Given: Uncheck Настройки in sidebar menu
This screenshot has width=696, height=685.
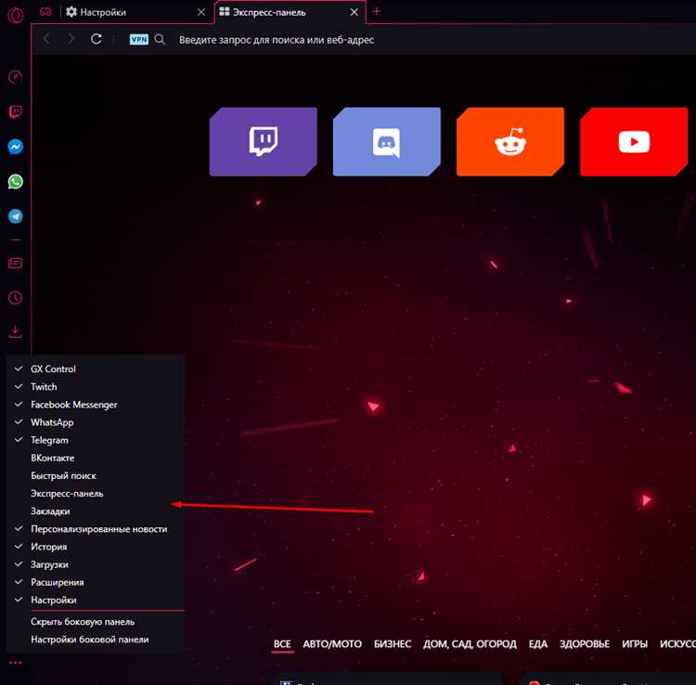Looking at the screenshot, I should (x=96, y=600).
